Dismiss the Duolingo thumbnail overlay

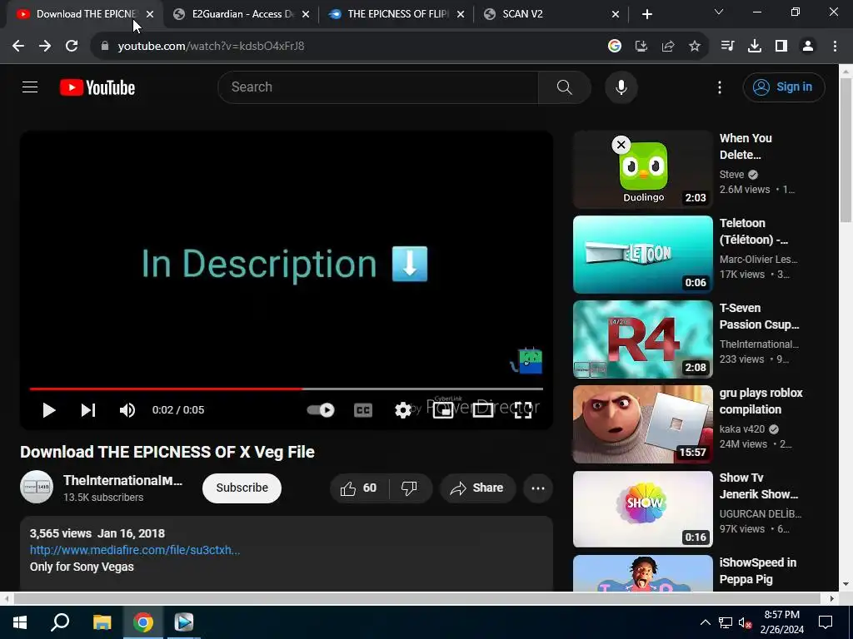pos(621,145)
